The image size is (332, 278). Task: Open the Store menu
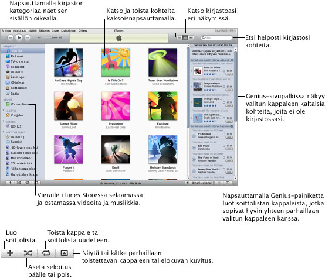[55, 30]
